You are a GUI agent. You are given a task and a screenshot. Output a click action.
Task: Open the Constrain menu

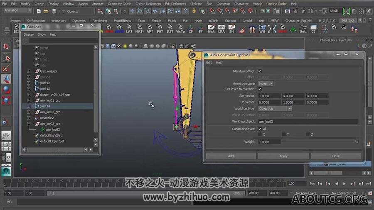[x=223, y=4]
